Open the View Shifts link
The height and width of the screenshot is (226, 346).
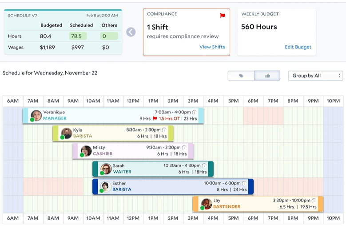click(212, 47)
